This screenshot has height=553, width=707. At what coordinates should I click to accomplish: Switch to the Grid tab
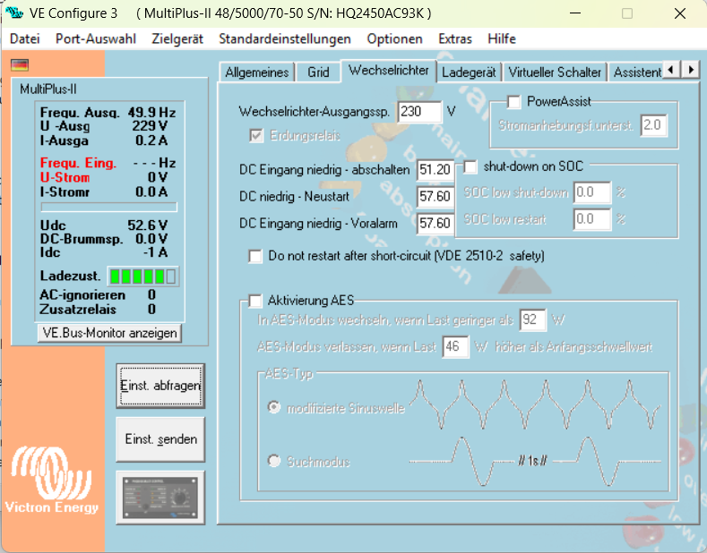coord(318,72)
